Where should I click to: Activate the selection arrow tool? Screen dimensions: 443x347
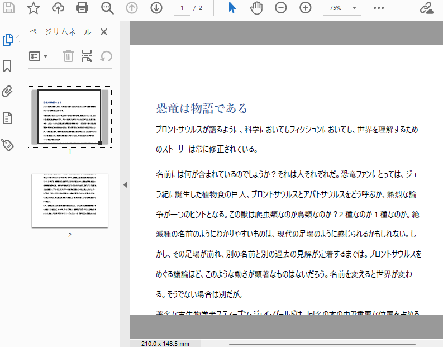pos(232,8)
